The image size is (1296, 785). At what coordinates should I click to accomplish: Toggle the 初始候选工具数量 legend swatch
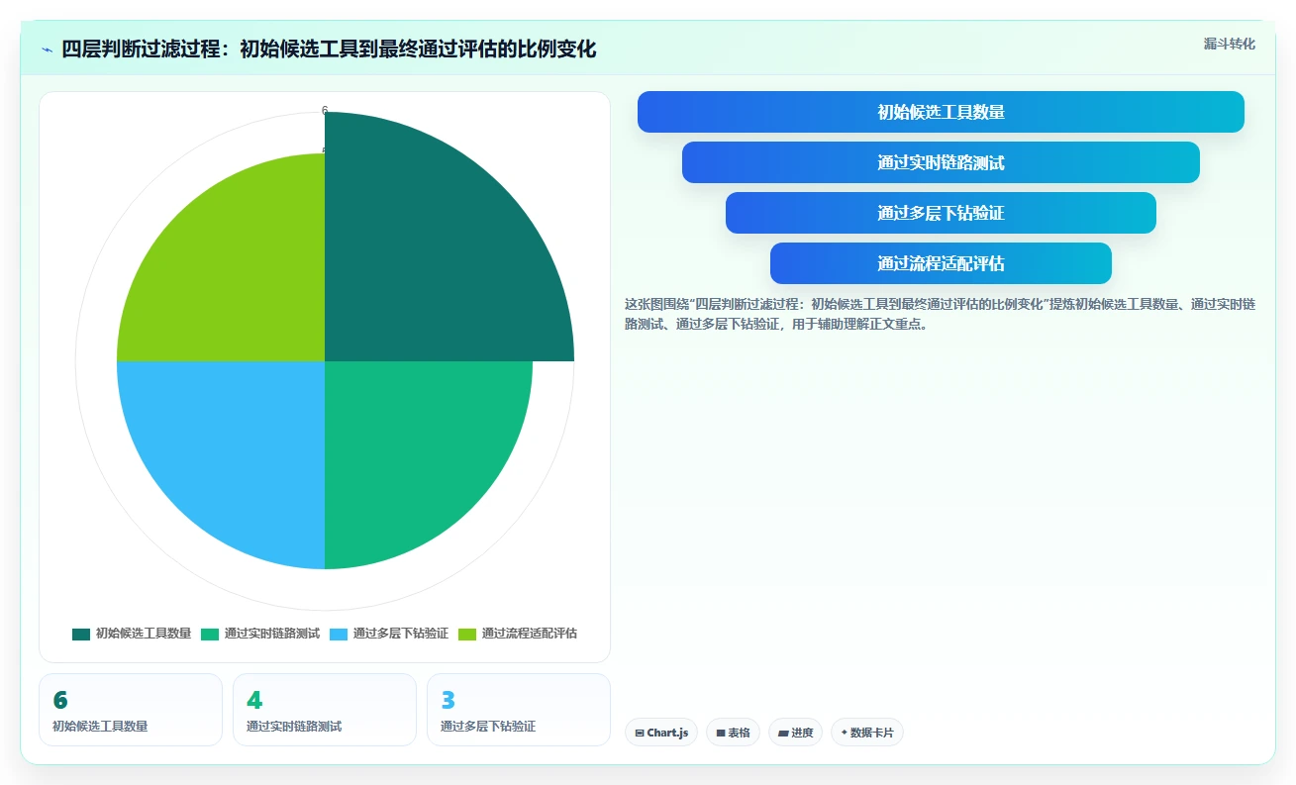click(81, 634)
